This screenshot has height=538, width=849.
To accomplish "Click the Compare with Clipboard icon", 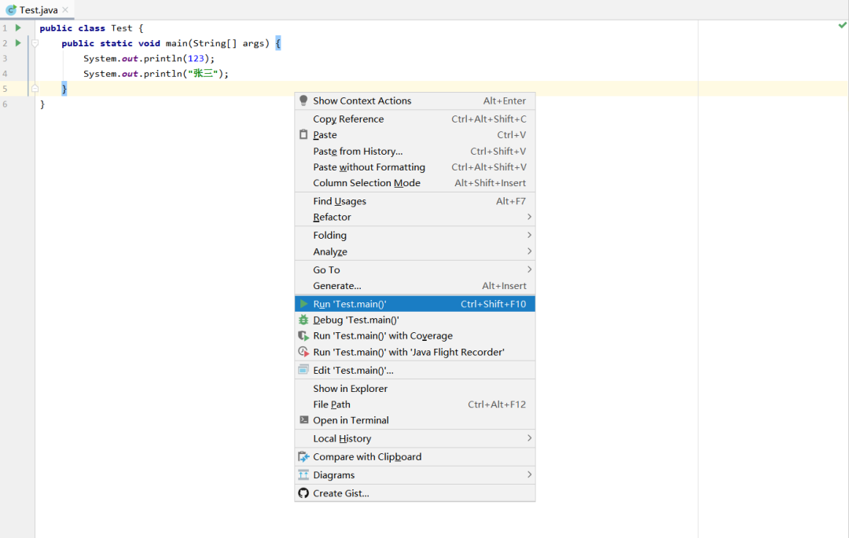I will point(303,457).
